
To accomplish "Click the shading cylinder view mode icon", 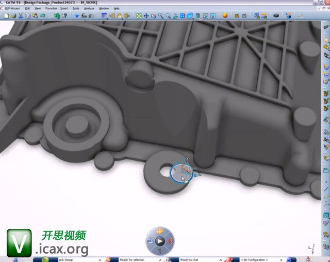I will [197, 16].
